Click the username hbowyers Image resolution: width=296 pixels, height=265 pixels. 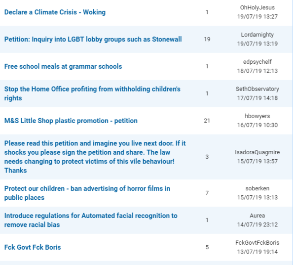pos(258,116)
